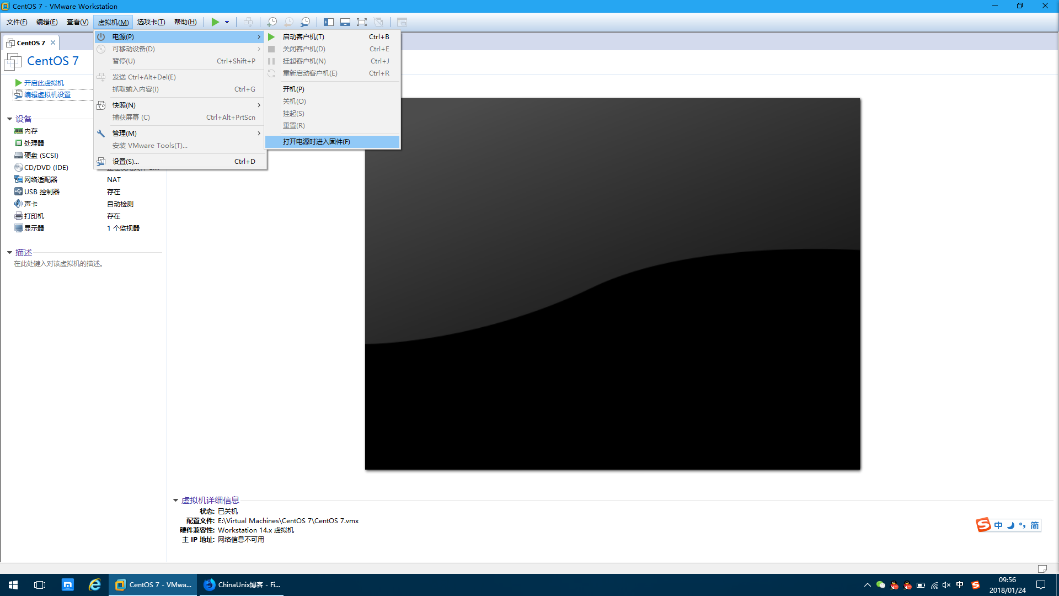
Task: Show hidden tray icons chevron
Action: click(x=867, y=585)
